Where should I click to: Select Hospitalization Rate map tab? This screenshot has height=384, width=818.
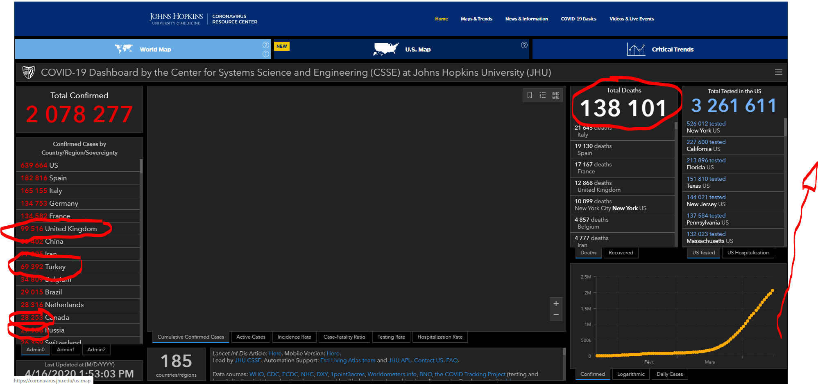(440, 337)
